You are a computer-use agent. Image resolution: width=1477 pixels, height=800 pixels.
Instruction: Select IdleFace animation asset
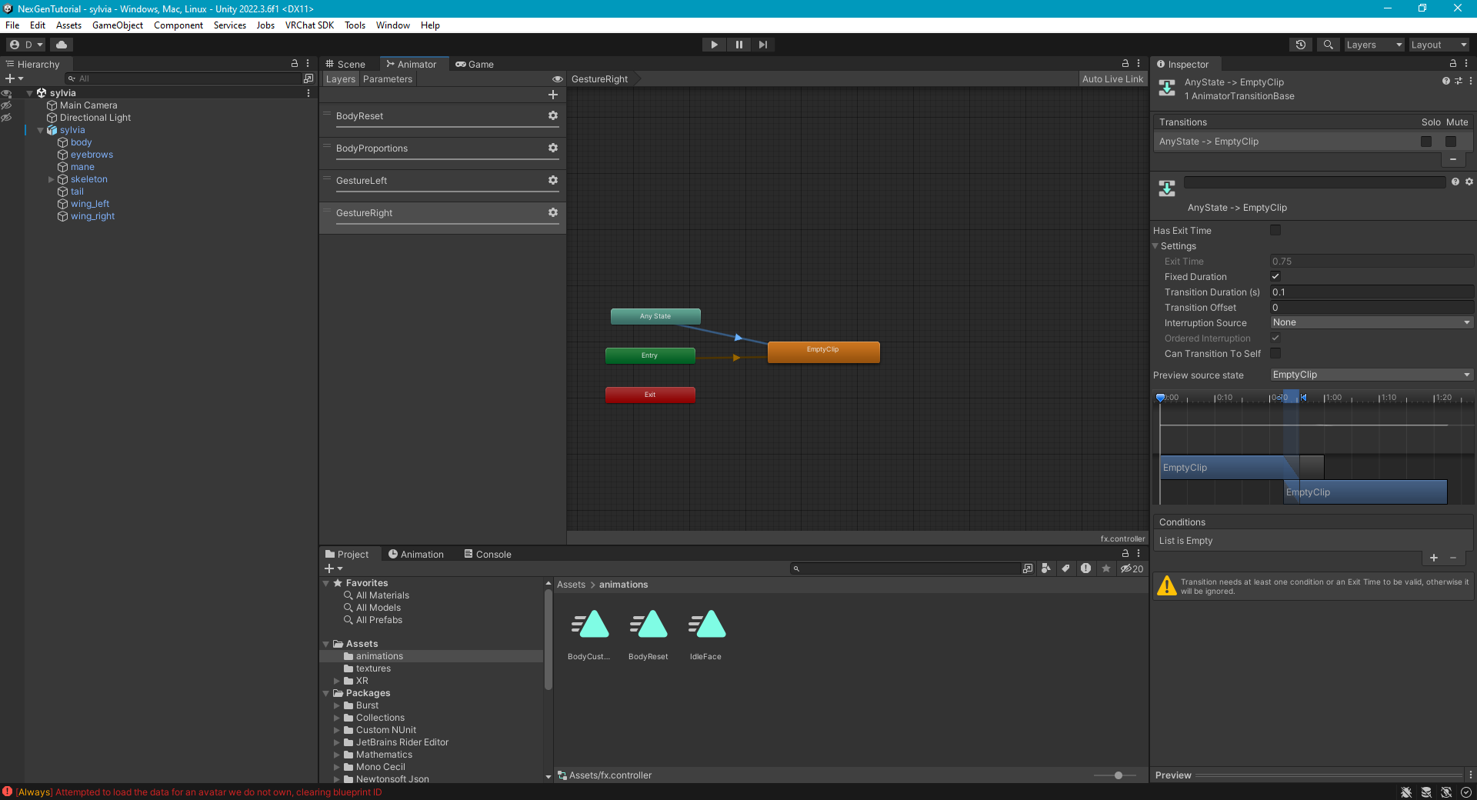coord(706,635)
